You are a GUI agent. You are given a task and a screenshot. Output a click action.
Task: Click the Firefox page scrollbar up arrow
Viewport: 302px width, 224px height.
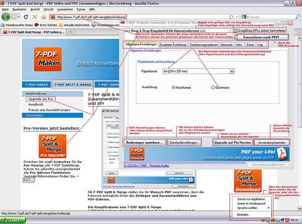pyautogui.click(x=299, y=38)
